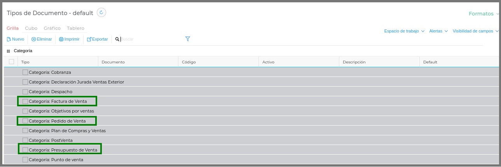Viewport: 501px width, 167px height.
Task: Open the Espacio de trabajo dropdown
Action: [x=404, y=31]
